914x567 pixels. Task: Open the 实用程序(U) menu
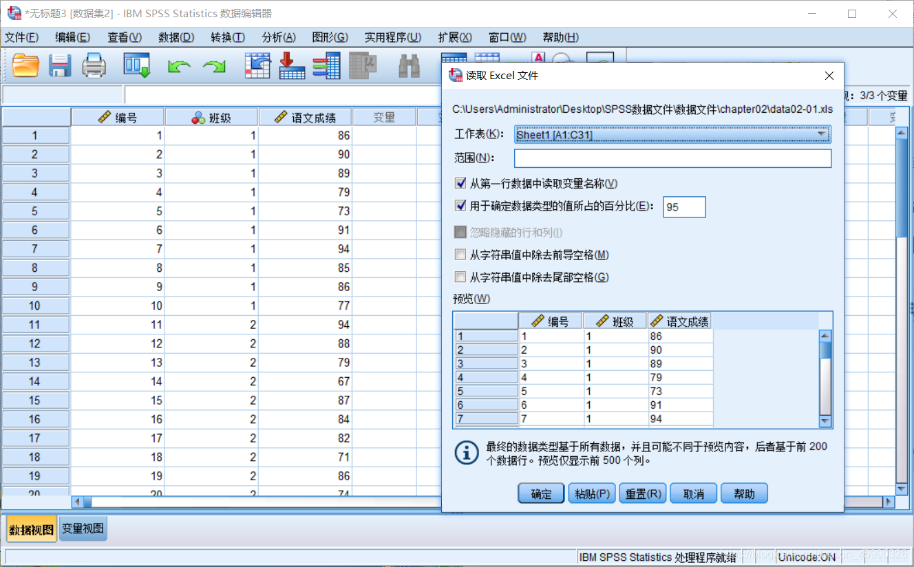(x=393, y=37)
